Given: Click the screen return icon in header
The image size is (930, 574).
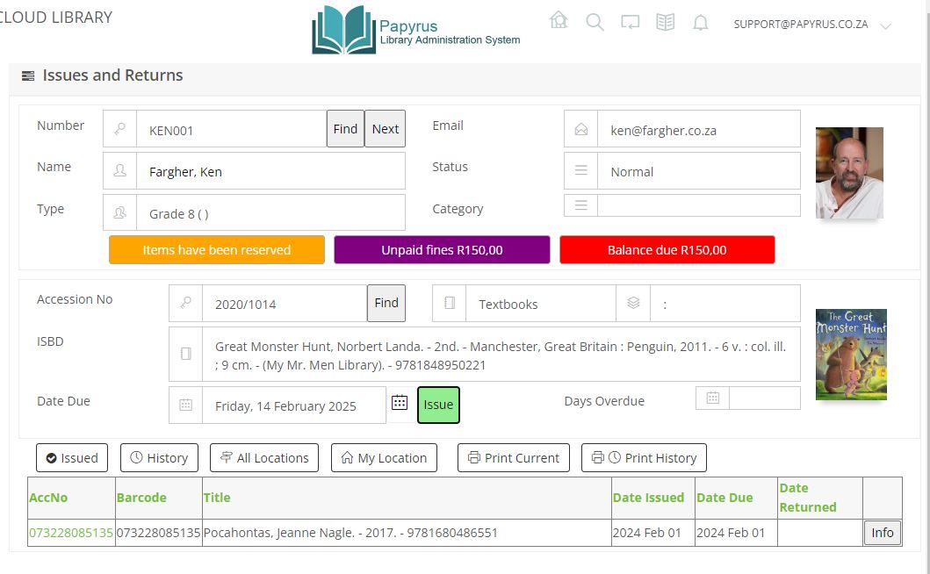Looking at the screenshot, I should pos(630,23).
